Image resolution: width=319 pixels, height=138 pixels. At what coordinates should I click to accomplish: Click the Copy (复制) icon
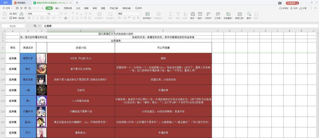tap(11, 18)
